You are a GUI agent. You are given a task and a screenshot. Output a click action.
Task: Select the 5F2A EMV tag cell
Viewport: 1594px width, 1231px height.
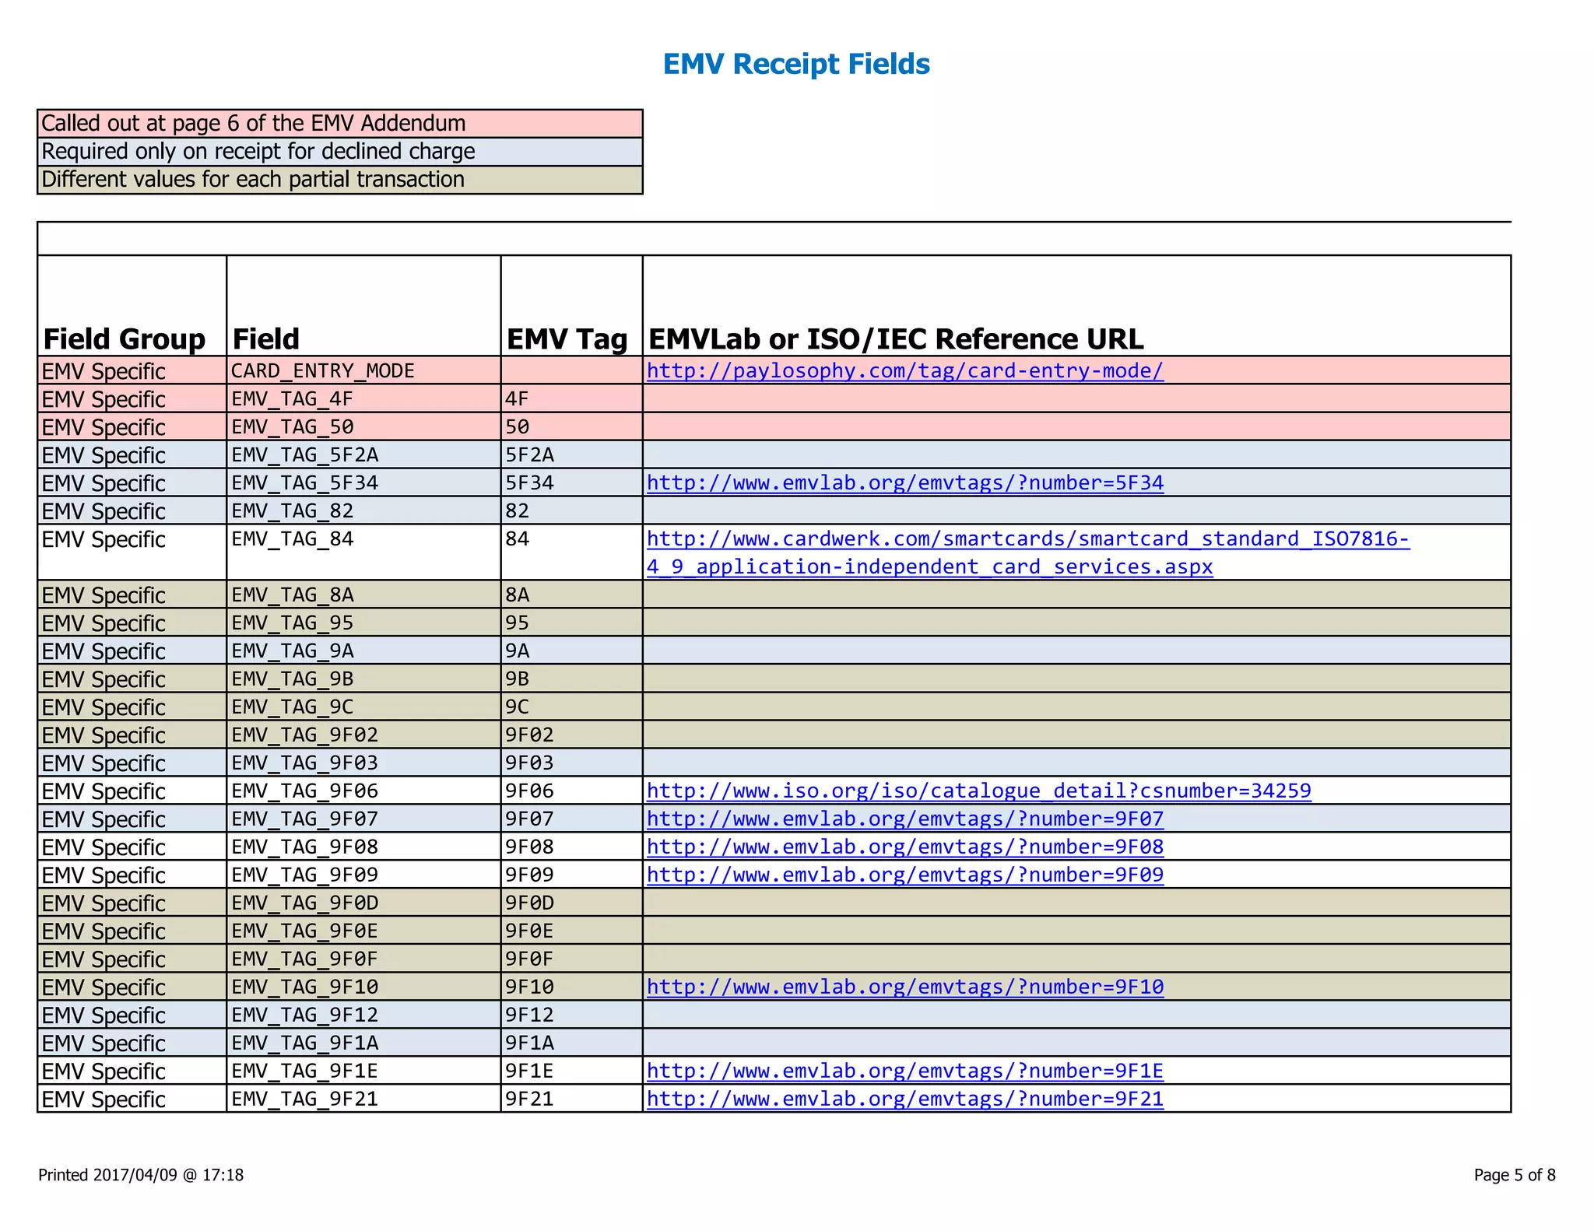(x=530, y=454)
